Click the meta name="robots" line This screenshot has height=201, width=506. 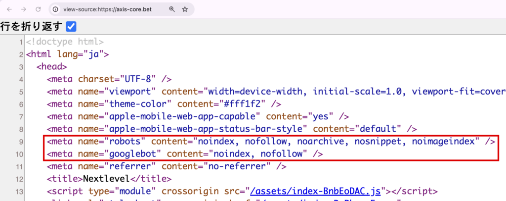click(x=271, y=141)
